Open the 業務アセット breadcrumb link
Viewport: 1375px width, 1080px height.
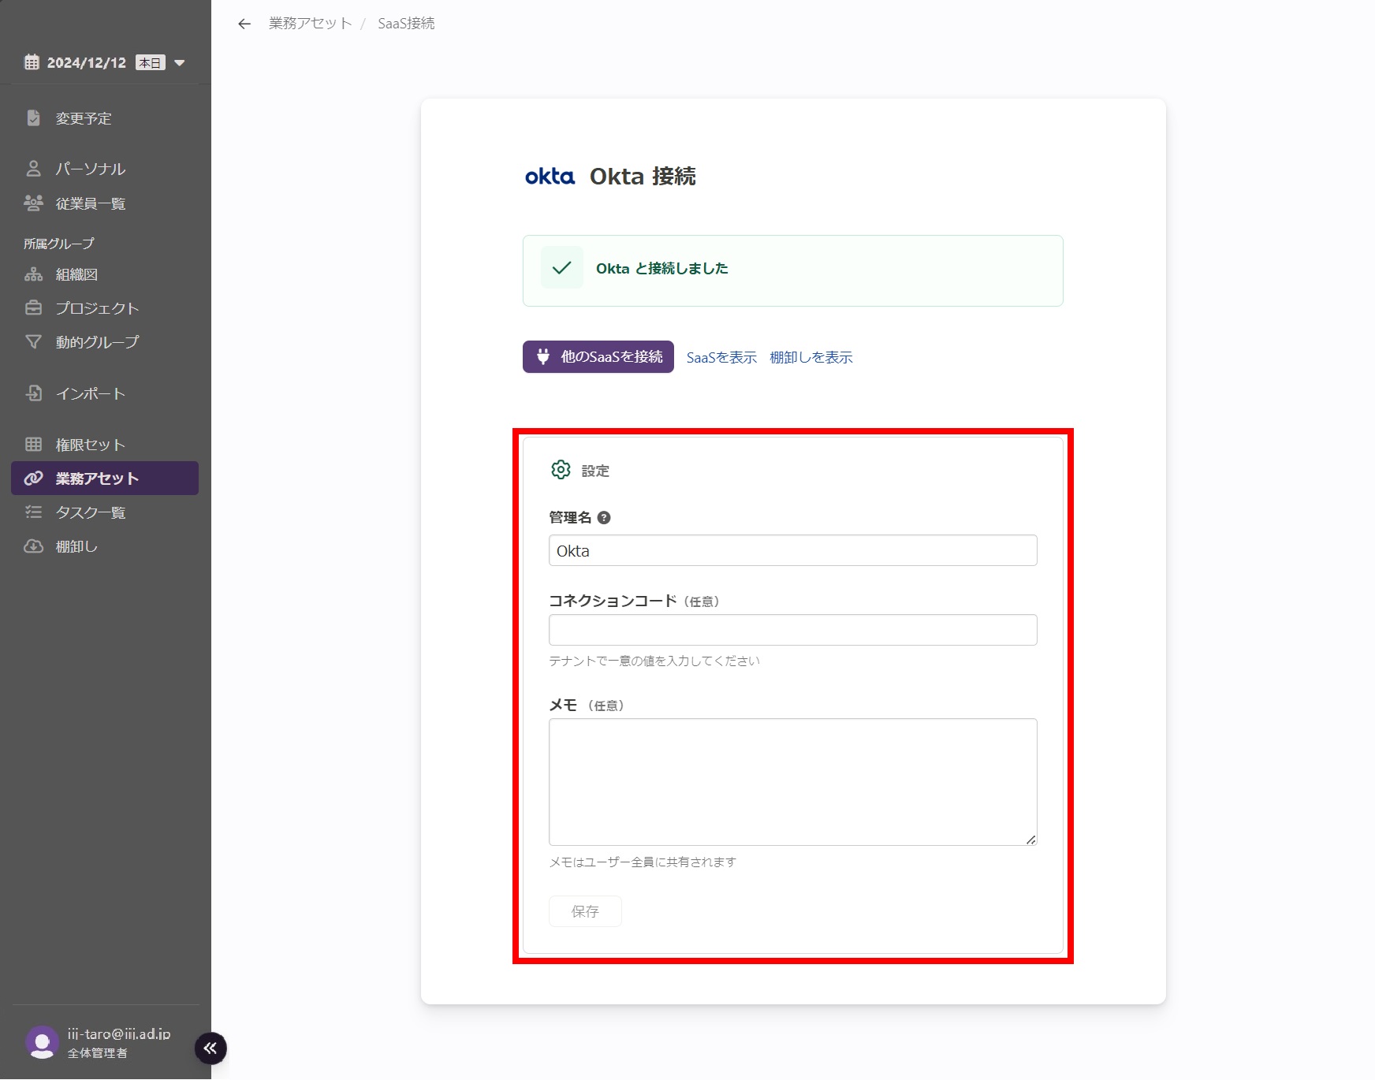tap(310, 24)
